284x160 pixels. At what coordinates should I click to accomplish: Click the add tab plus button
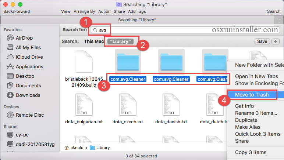[279, 20]
